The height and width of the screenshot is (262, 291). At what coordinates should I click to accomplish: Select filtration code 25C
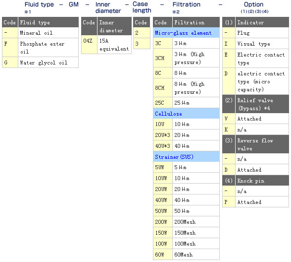[162, 103]
